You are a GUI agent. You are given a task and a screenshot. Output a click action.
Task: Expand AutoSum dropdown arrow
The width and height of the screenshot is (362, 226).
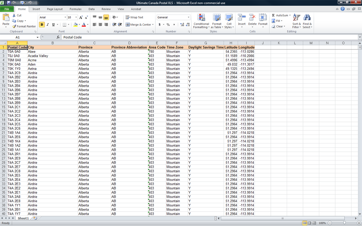click(x=290, y=15)
